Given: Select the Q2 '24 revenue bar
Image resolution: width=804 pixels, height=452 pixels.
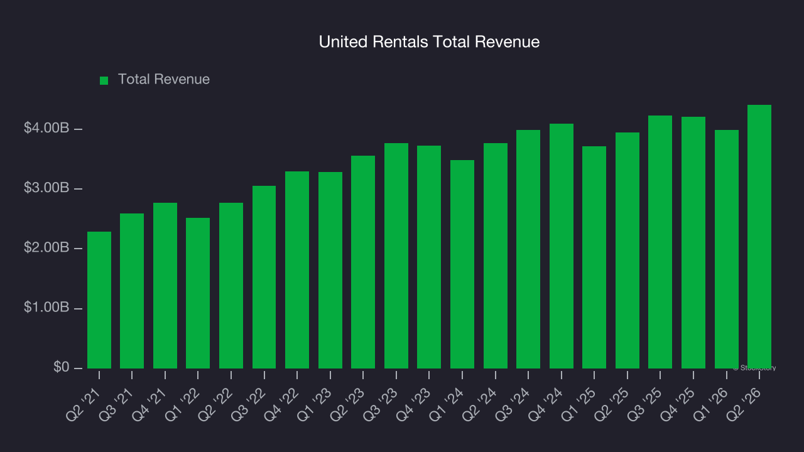Looking at the screenshot, I should pyautogui.click(x=496, y=256).
